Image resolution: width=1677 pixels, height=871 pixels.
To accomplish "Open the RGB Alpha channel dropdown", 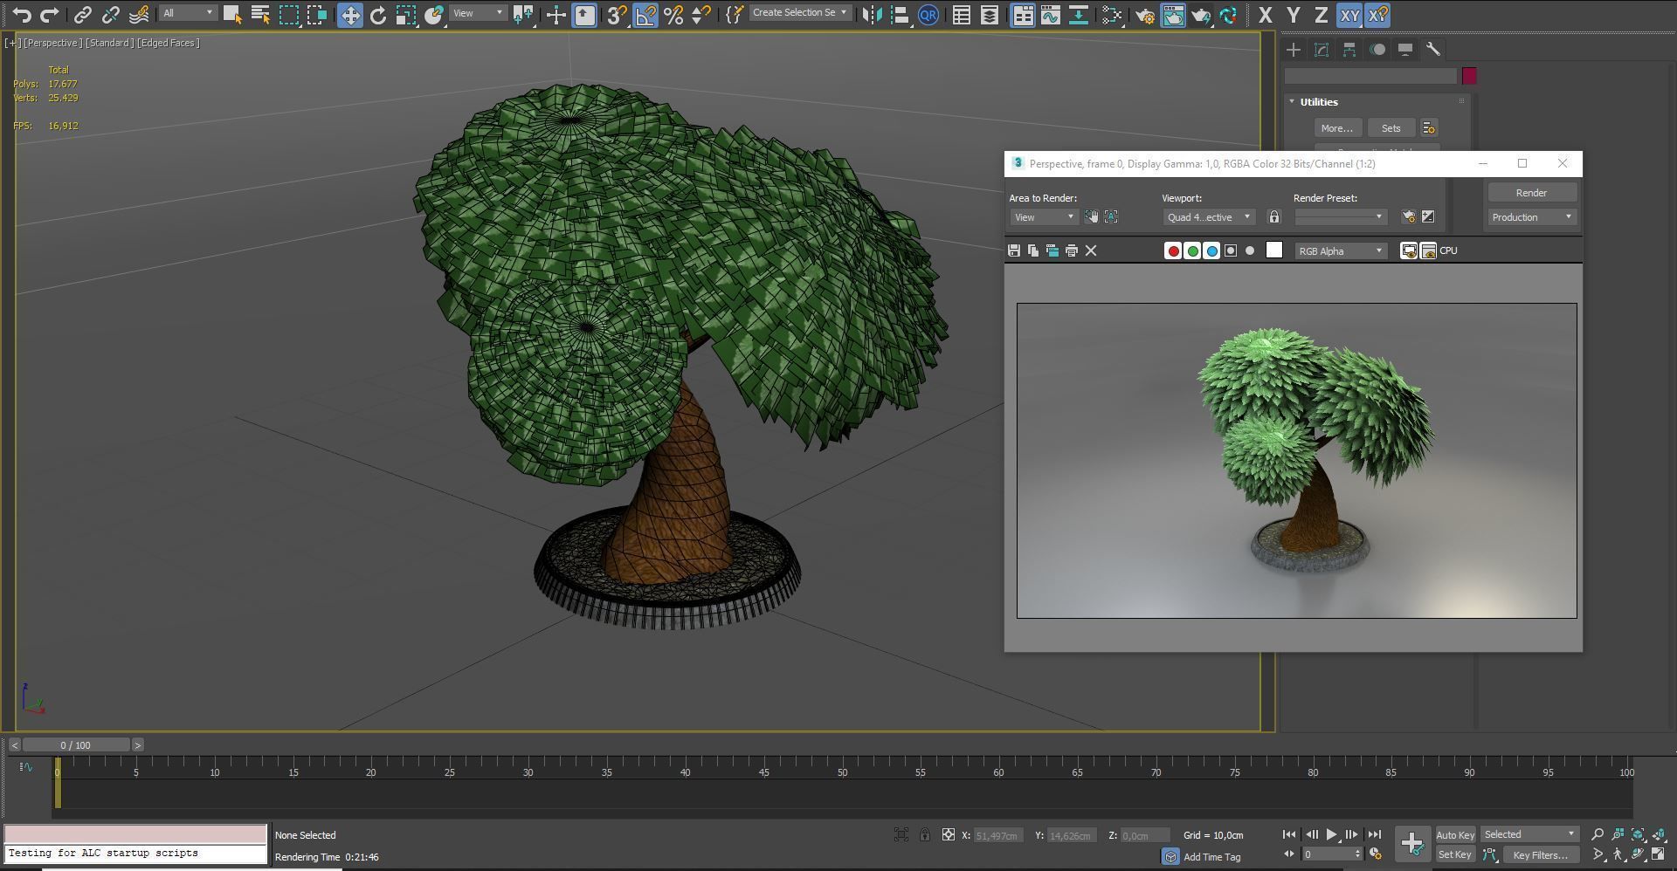I will (1341, 251).
